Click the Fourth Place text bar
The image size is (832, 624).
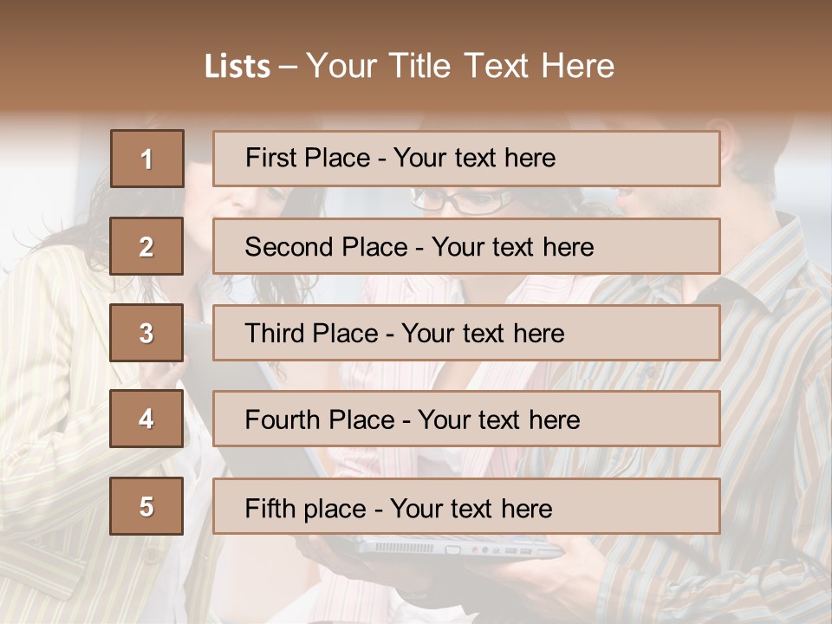tap(466, 419)
